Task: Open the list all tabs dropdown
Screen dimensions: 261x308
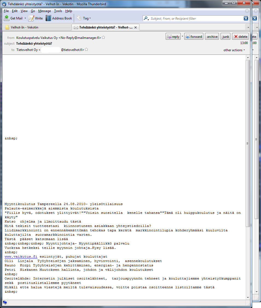Action: point(248,27)
